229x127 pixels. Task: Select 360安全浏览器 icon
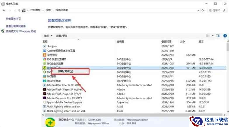point(44,63)
